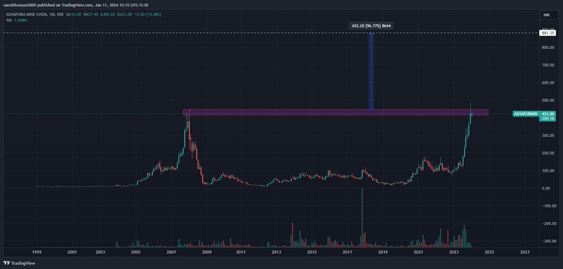The height and width of the screenshot is (269, 563).
Task: Click -300.00 on the price axis
Action: (x=548, y=241)
